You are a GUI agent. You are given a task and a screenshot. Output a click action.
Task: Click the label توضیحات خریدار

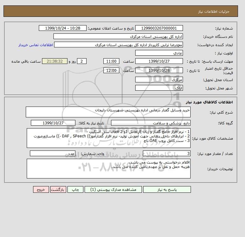(220, 169)
